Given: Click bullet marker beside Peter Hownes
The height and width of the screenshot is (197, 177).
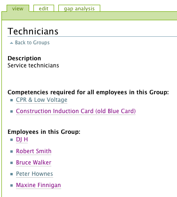Looking at the screenshot, I should click(11, 174).
